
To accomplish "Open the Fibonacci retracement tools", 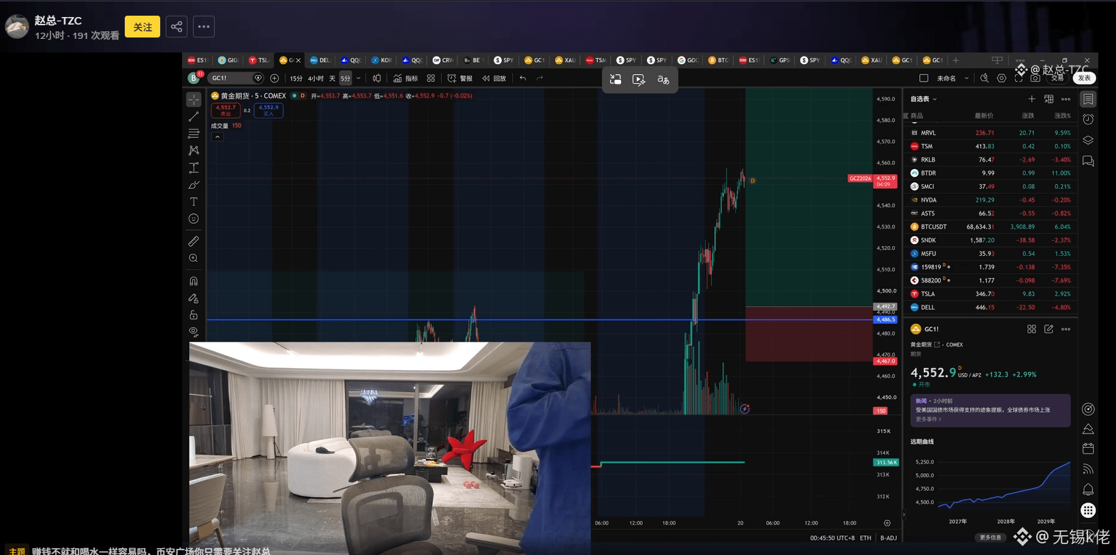I will [x=194, y=134].
